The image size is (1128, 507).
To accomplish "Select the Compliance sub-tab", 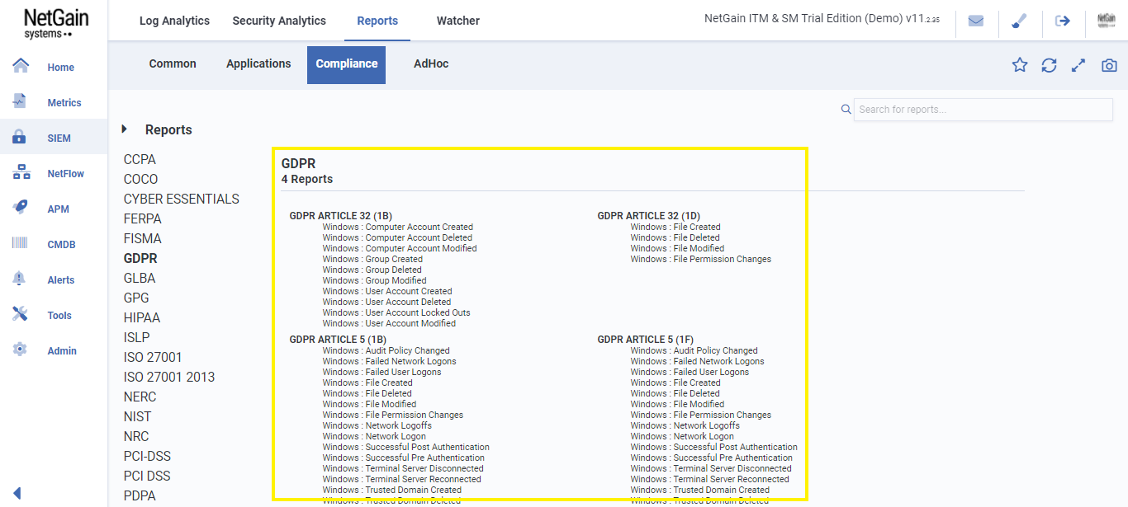I will [x=347, y=64].
